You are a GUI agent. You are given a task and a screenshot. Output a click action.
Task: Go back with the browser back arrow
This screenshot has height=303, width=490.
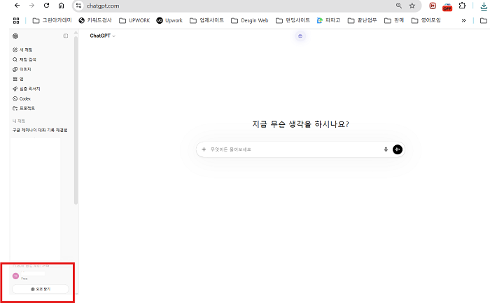pyautogui.click(x=17, y=6)
